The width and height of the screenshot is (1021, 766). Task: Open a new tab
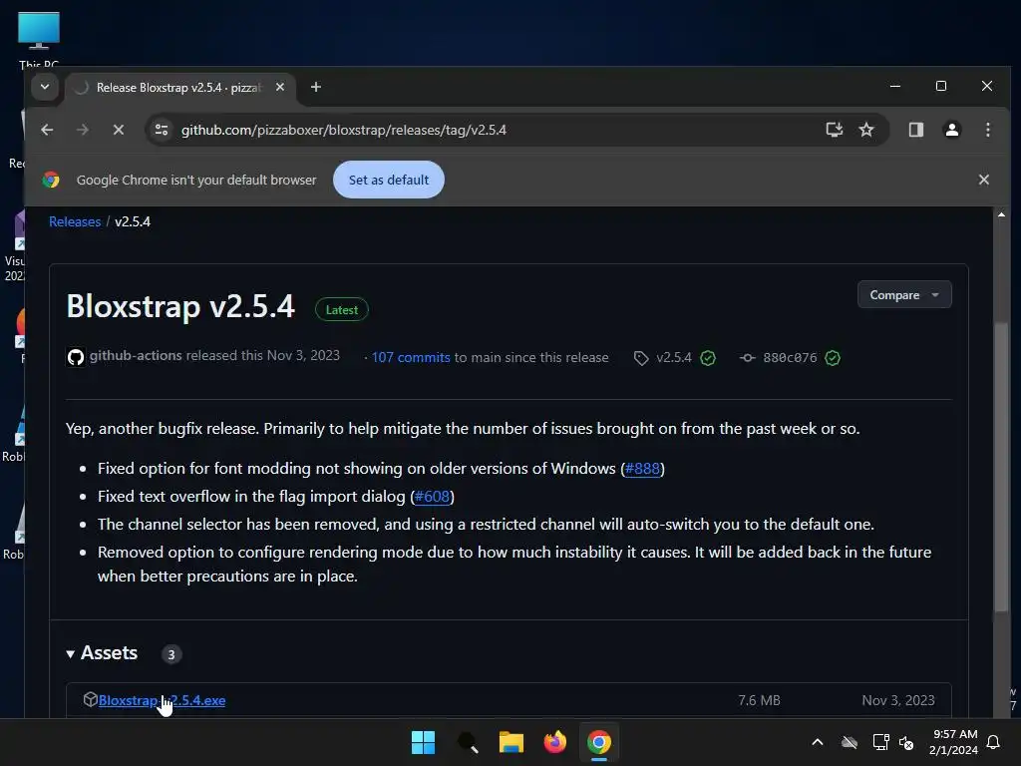click(x=316, y=87)
